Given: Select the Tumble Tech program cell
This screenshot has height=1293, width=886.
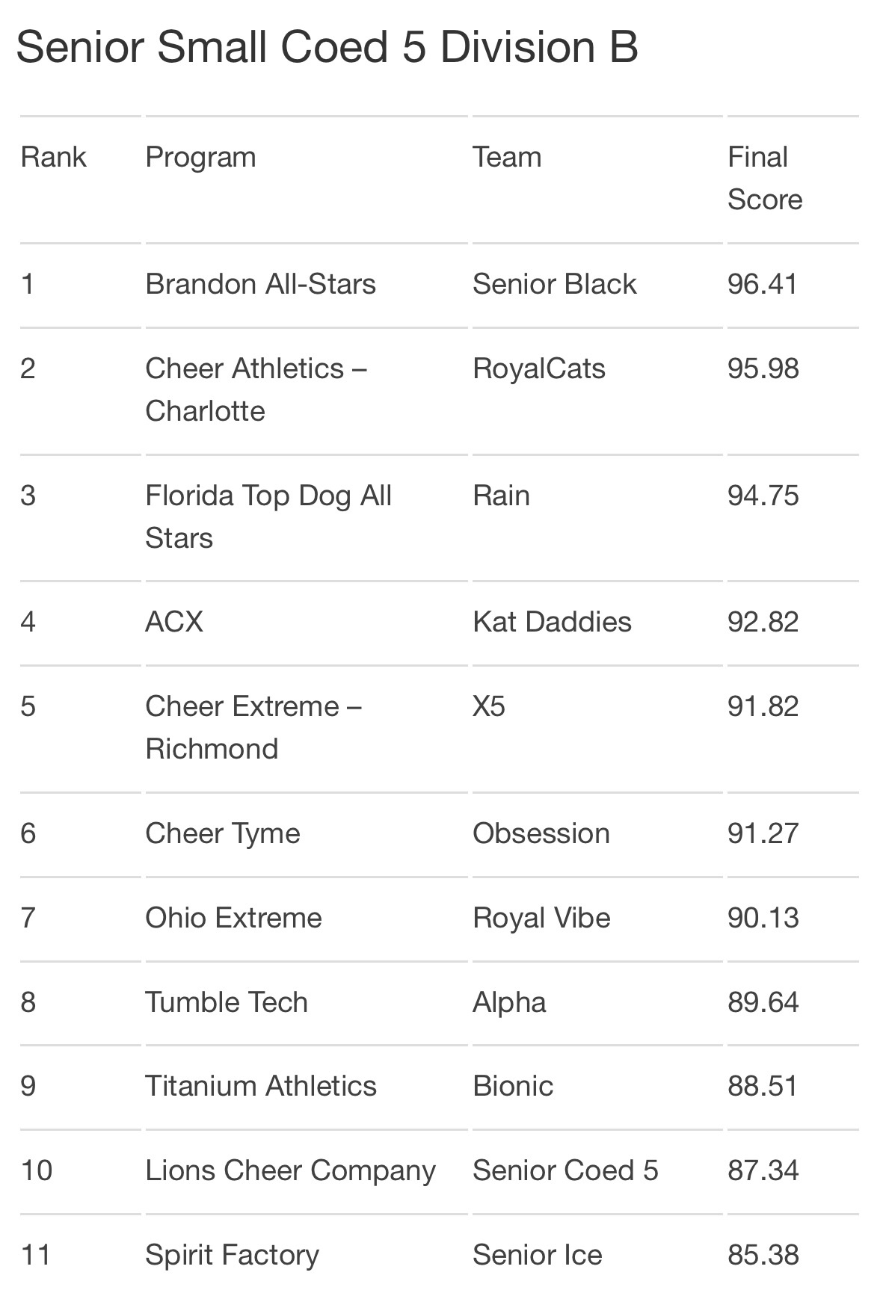Looking at the screenshot, I should [x=227, y=1002].
